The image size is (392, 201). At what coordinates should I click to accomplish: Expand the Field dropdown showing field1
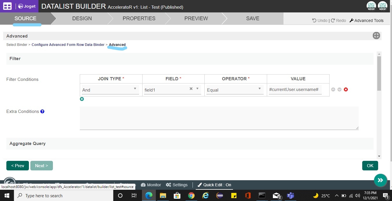tap(197, 89)
